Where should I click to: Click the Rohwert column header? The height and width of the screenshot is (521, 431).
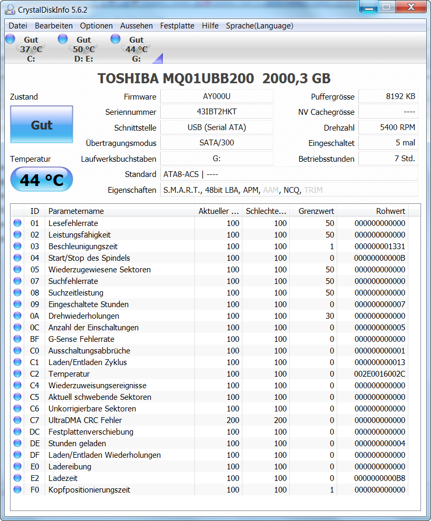373,211
